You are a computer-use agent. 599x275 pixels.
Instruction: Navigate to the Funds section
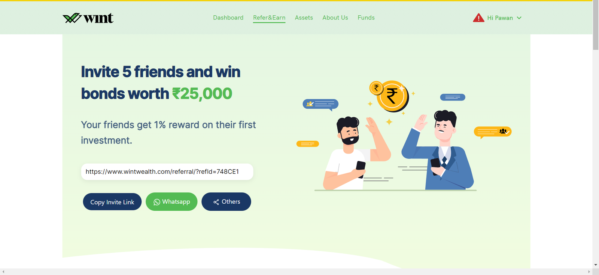pos(366,18)
